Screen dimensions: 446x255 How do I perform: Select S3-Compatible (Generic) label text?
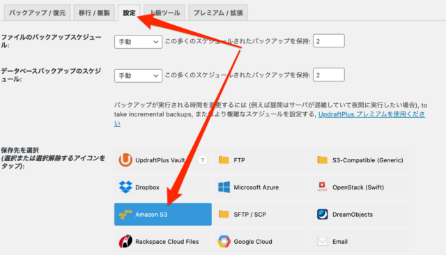point(368,160)
